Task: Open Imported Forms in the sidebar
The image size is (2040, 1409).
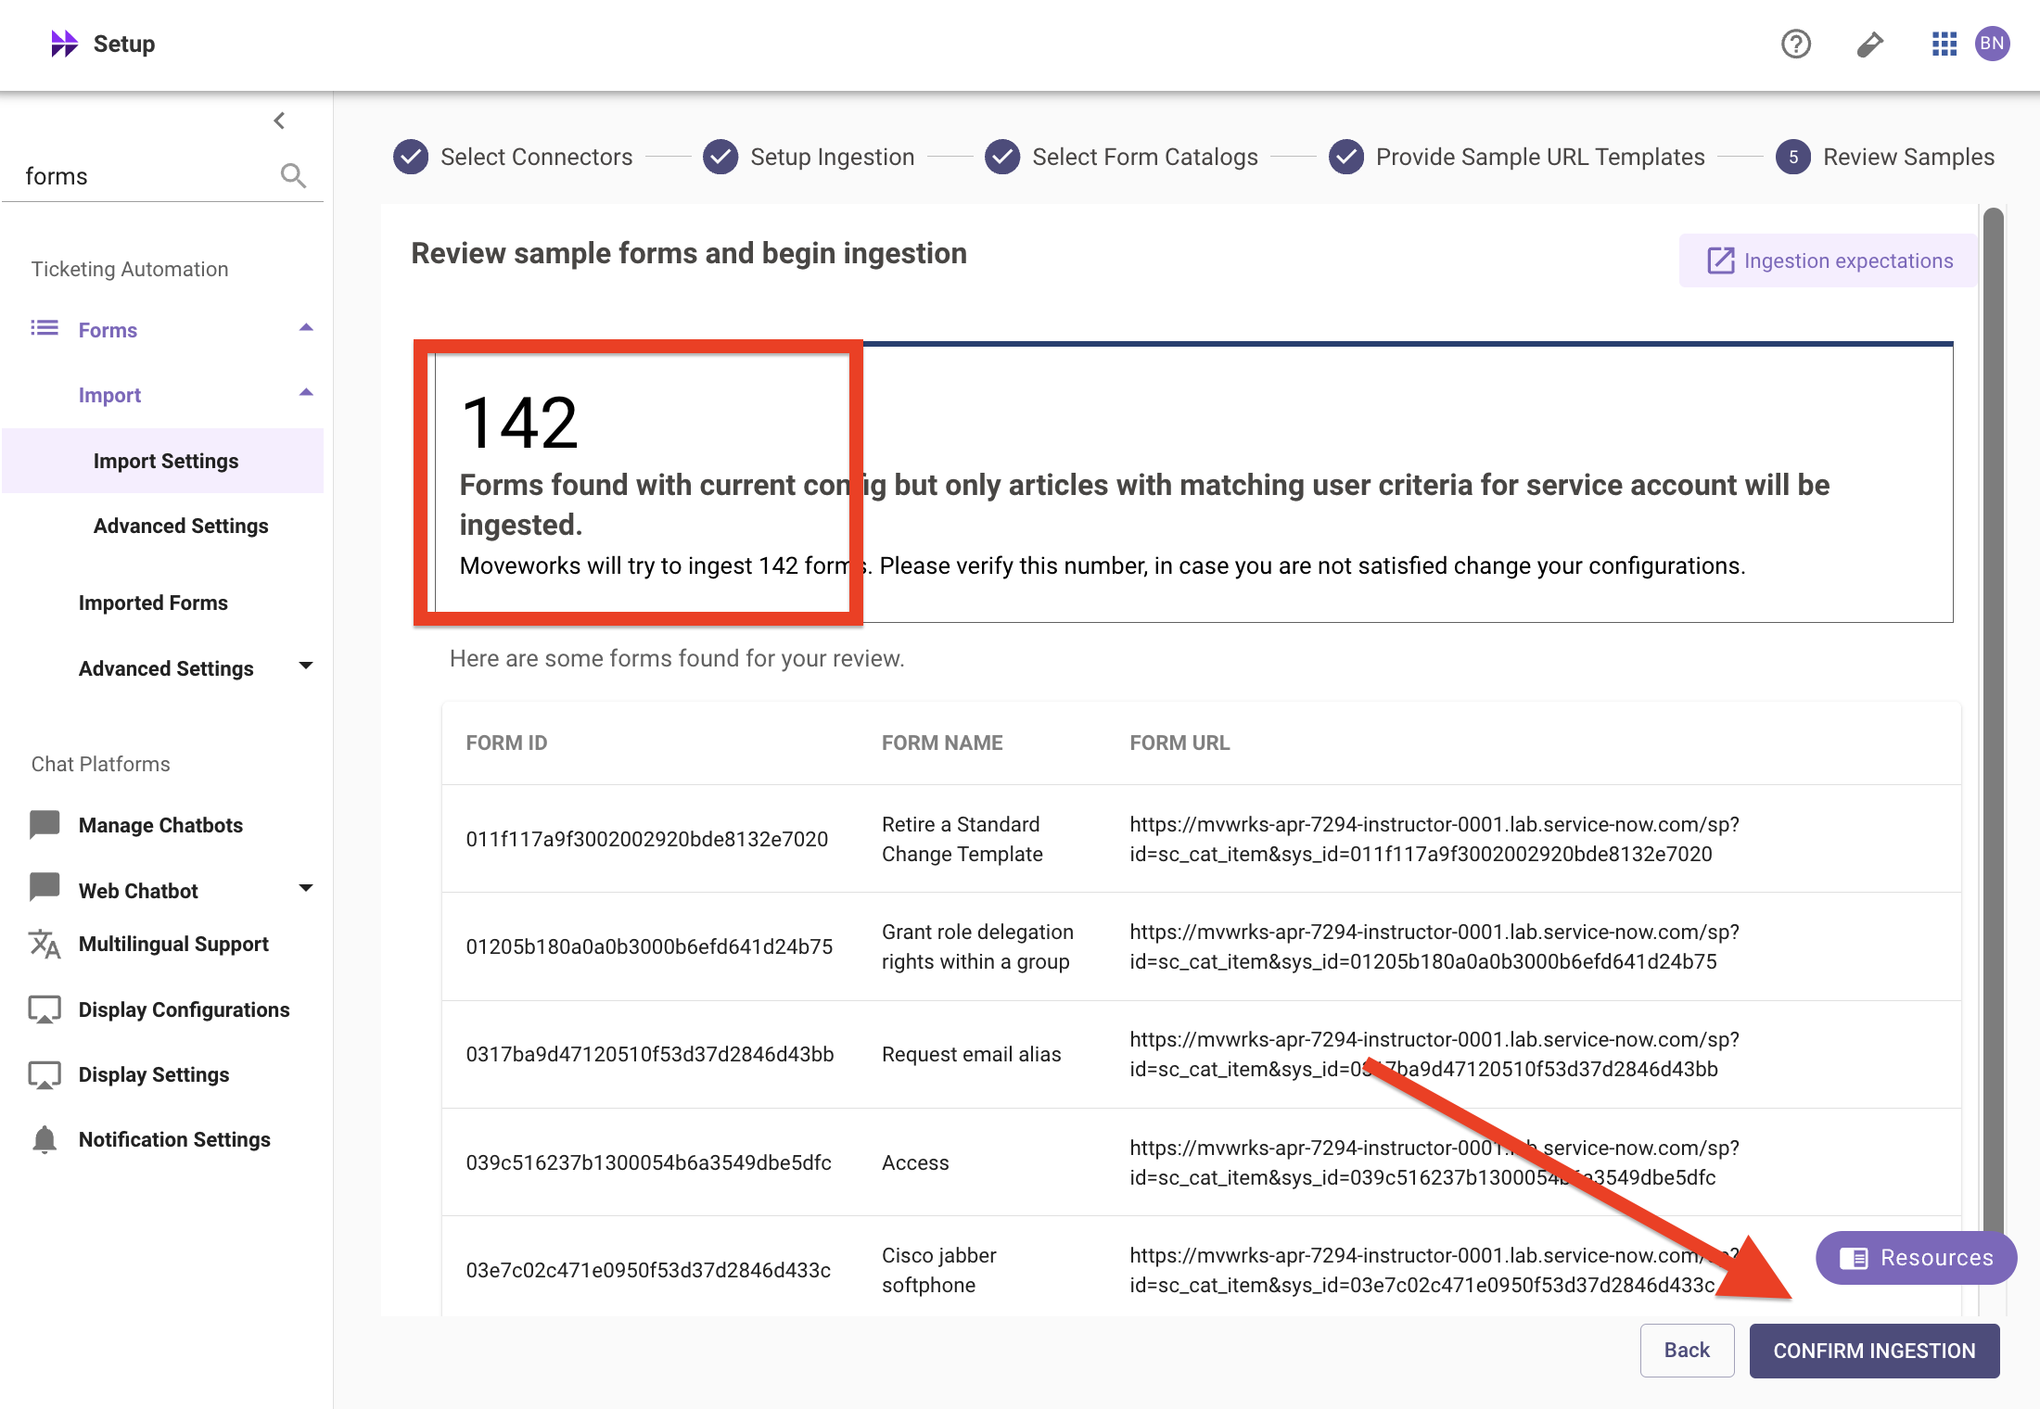Action: click(153, 603)
